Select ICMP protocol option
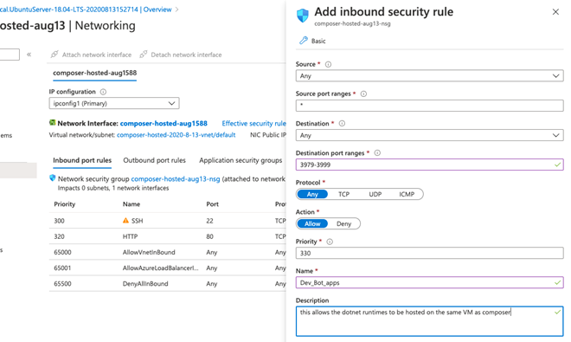 [x=407, y=194]
